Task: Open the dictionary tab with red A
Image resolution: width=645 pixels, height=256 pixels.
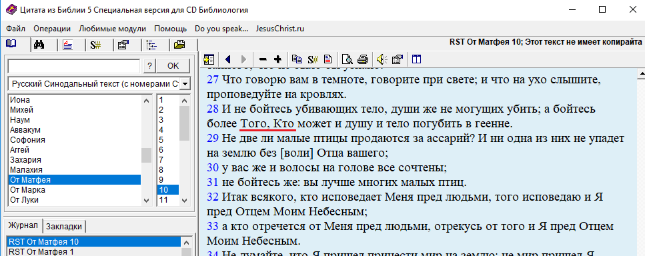Action: (67, 45)
